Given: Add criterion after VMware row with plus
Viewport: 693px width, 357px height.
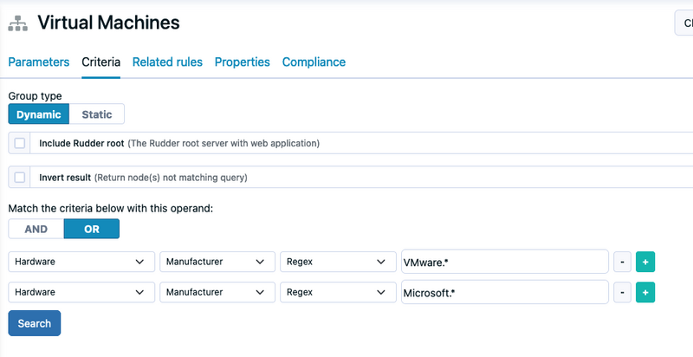Looking at the screenshot, I should click(645, 262).
